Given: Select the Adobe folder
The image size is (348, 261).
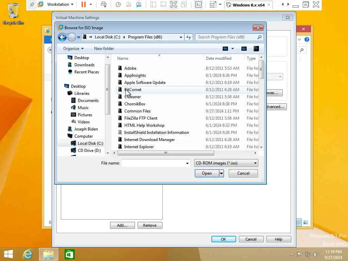Looking at the screenshot, I should pyautogui.click(x=130, y=68).
